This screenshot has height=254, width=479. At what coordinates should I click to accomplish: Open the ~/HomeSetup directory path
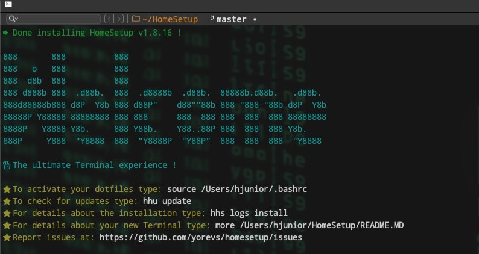point(170,19)
